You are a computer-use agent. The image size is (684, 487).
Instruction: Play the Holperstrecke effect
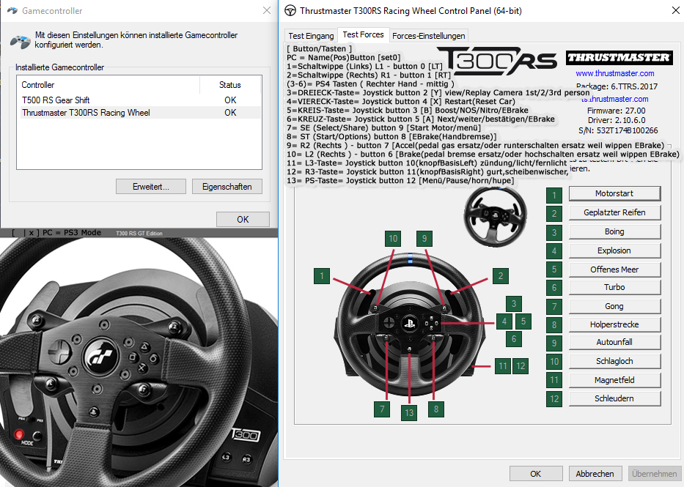click(614, 324)
